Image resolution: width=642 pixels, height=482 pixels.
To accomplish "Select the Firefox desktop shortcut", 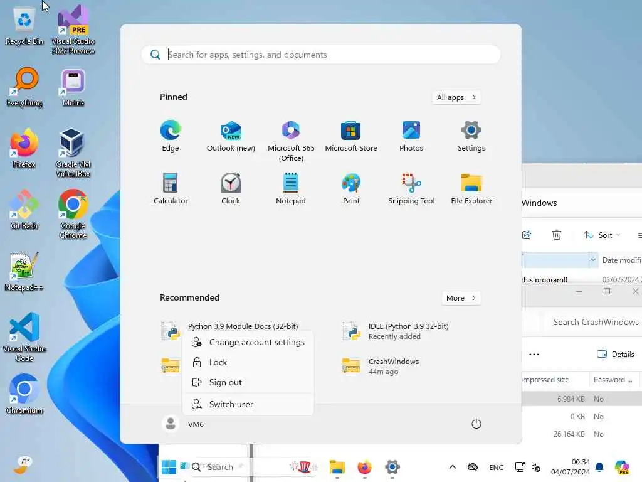I will (x=24, y=149).
